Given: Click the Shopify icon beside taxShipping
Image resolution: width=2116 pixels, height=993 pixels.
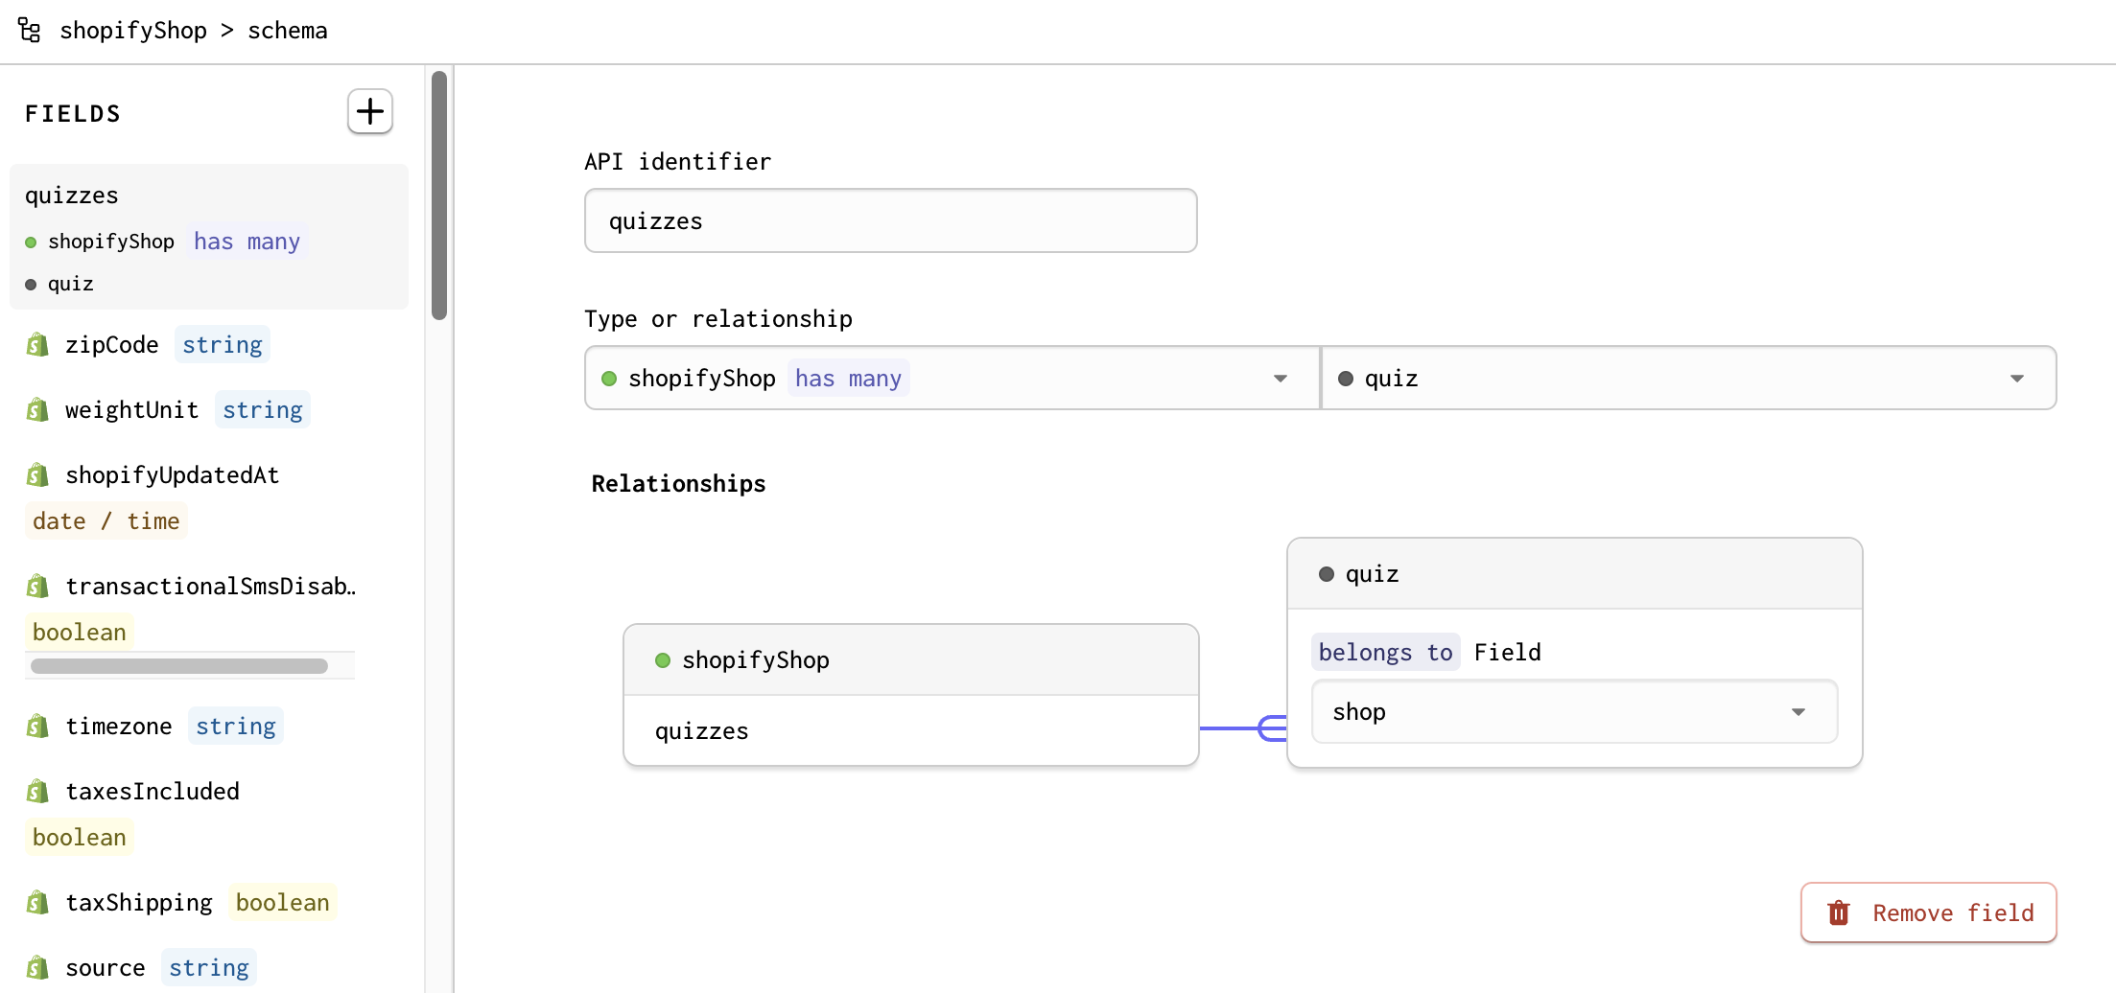Looking at the screenshot, I should [x=37, y=903].
